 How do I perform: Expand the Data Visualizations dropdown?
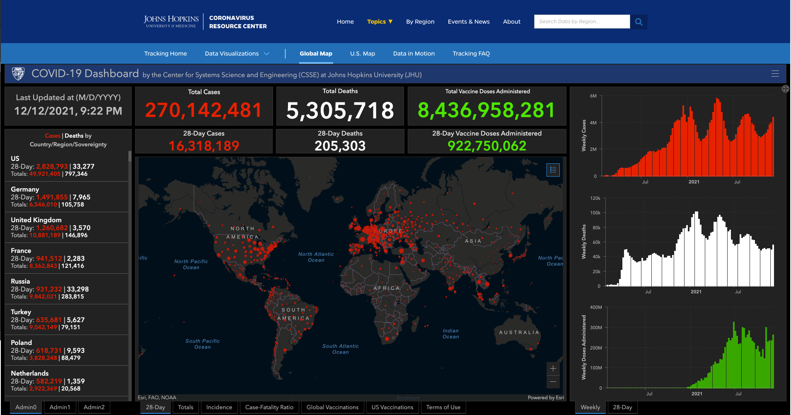coord(237,53)
